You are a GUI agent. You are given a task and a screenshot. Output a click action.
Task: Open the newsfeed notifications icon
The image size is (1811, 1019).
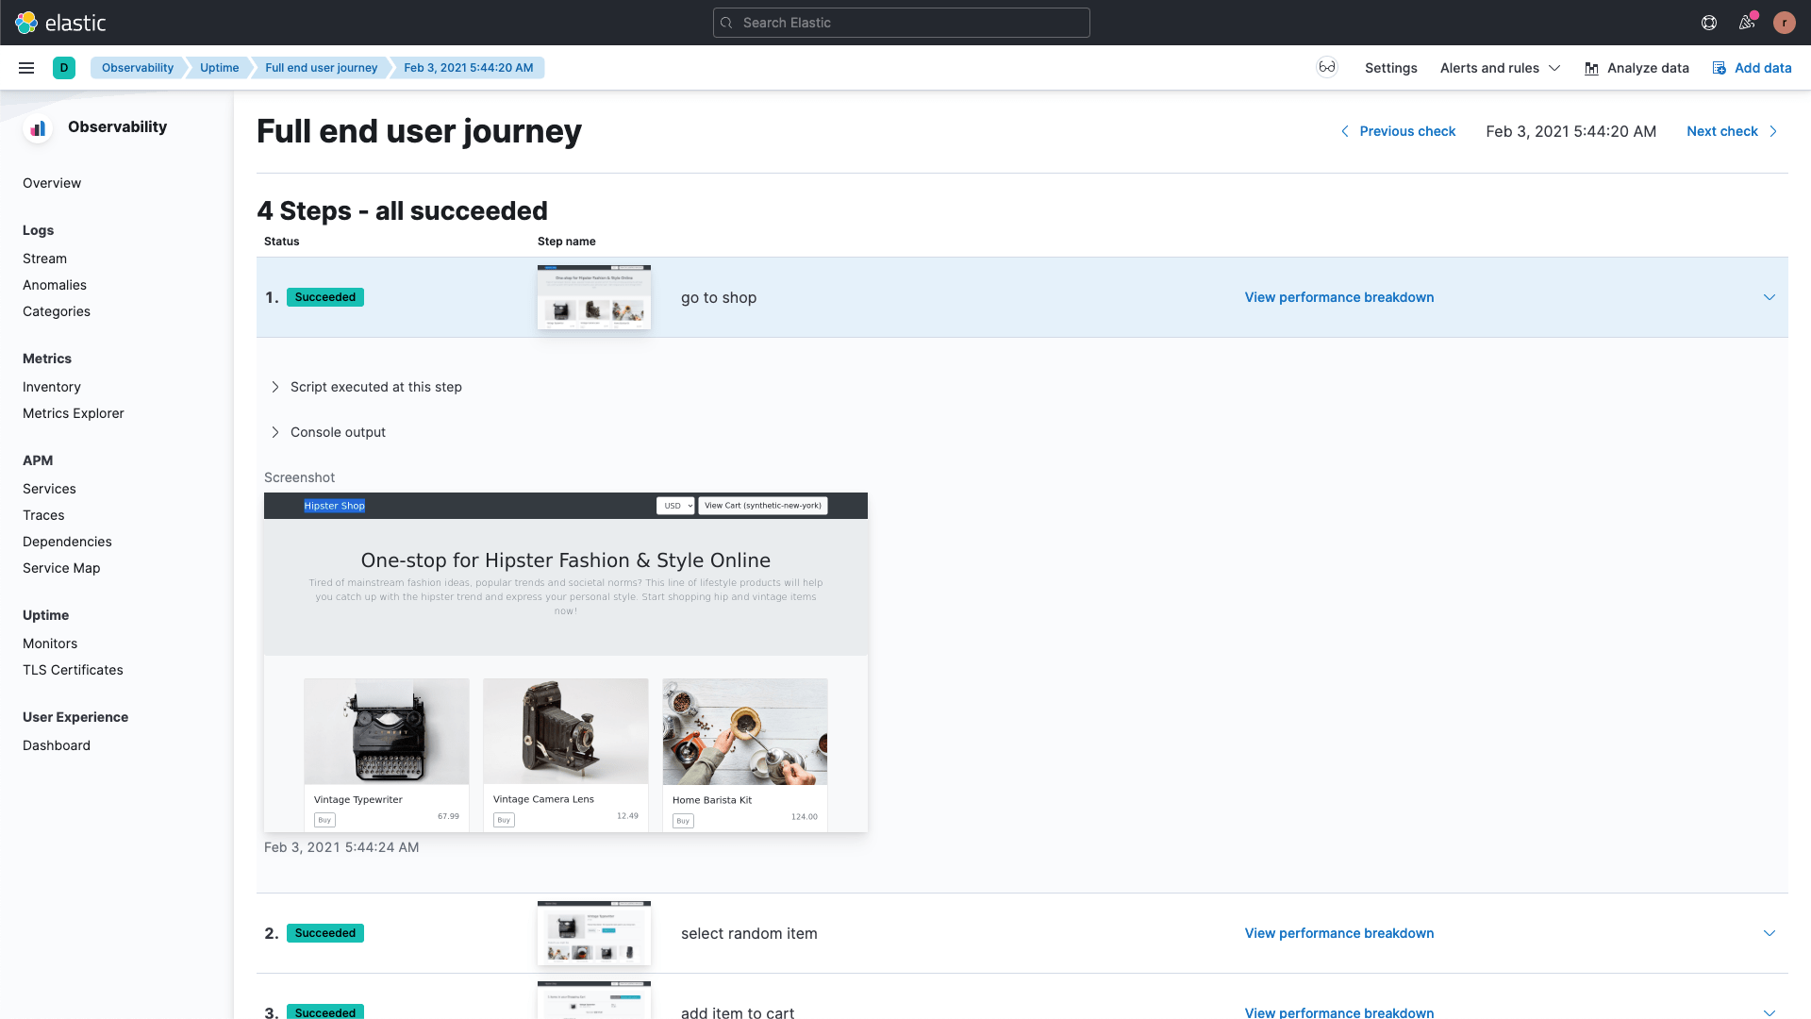(1747, 23)
